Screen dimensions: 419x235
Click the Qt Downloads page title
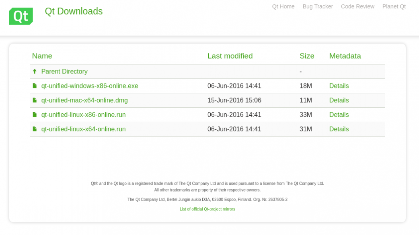tap(74, 11)
